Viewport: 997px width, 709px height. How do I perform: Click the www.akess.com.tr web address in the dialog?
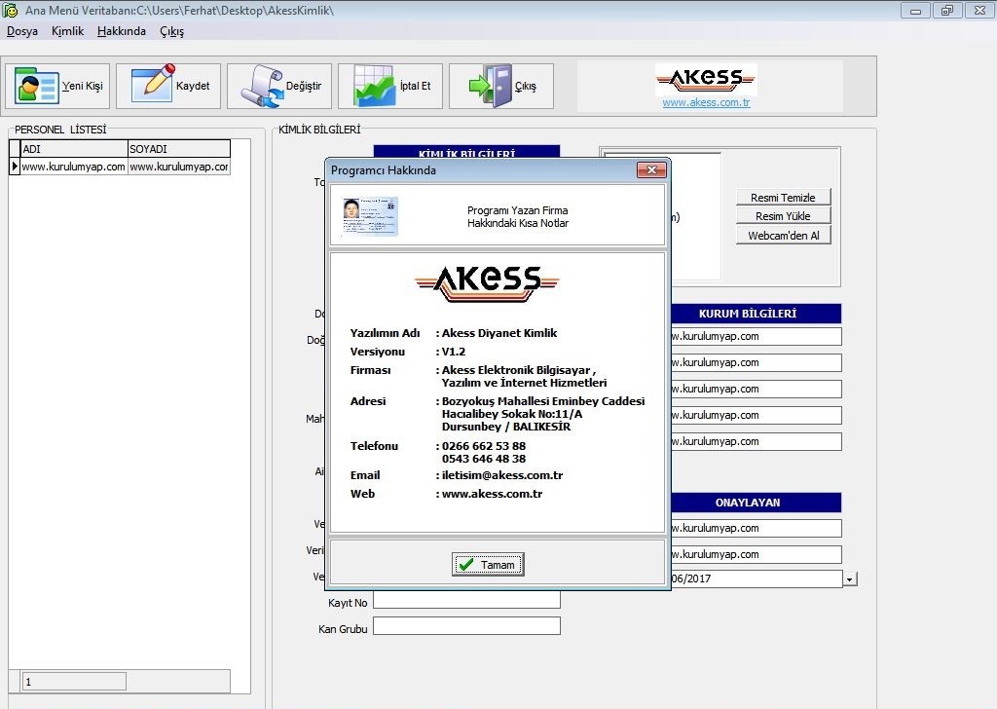(x=492, y=494)
